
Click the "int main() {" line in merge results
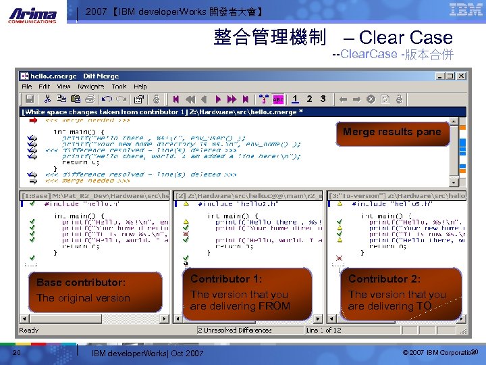pos(79,132)
